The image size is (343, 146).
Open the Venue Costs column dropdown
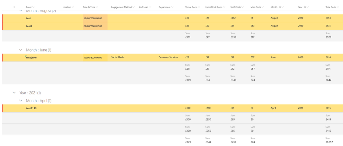click(199, 7)
